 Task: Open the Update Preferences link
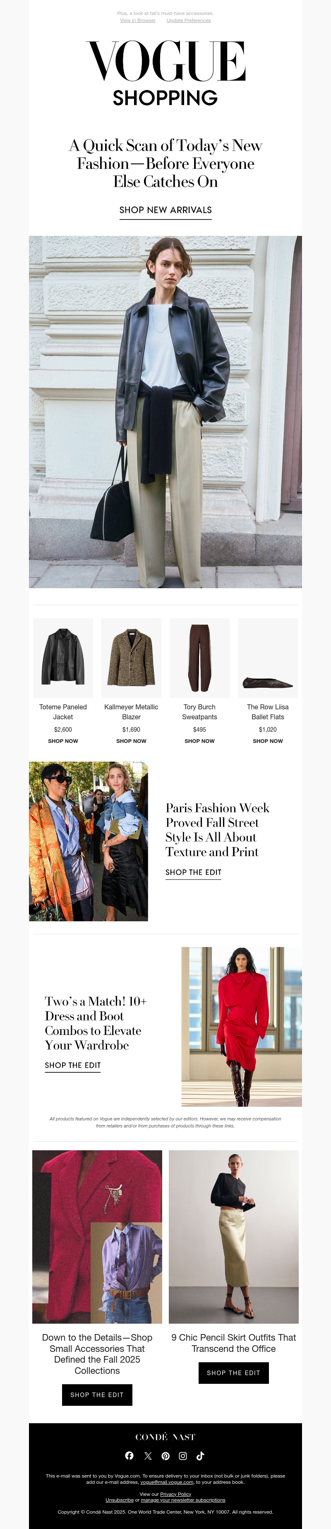188,20
